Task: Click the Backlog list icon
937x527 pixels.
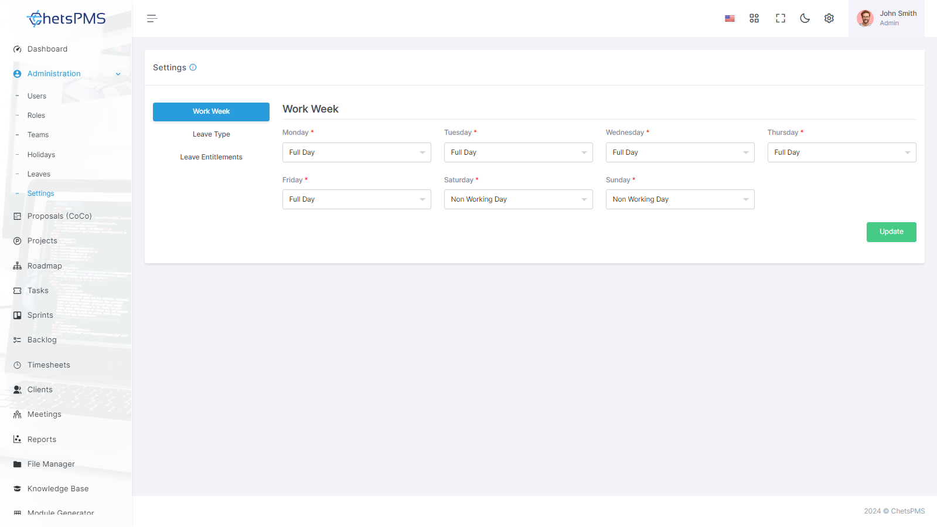Action: pos(18,340)
